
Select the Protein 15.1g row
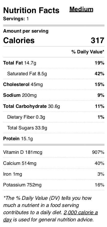point(54,139)
